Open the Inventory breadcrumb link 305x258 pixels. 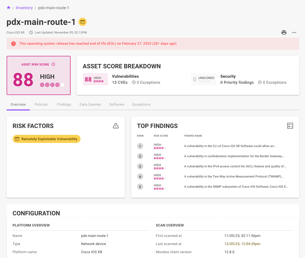coord(24,8)
